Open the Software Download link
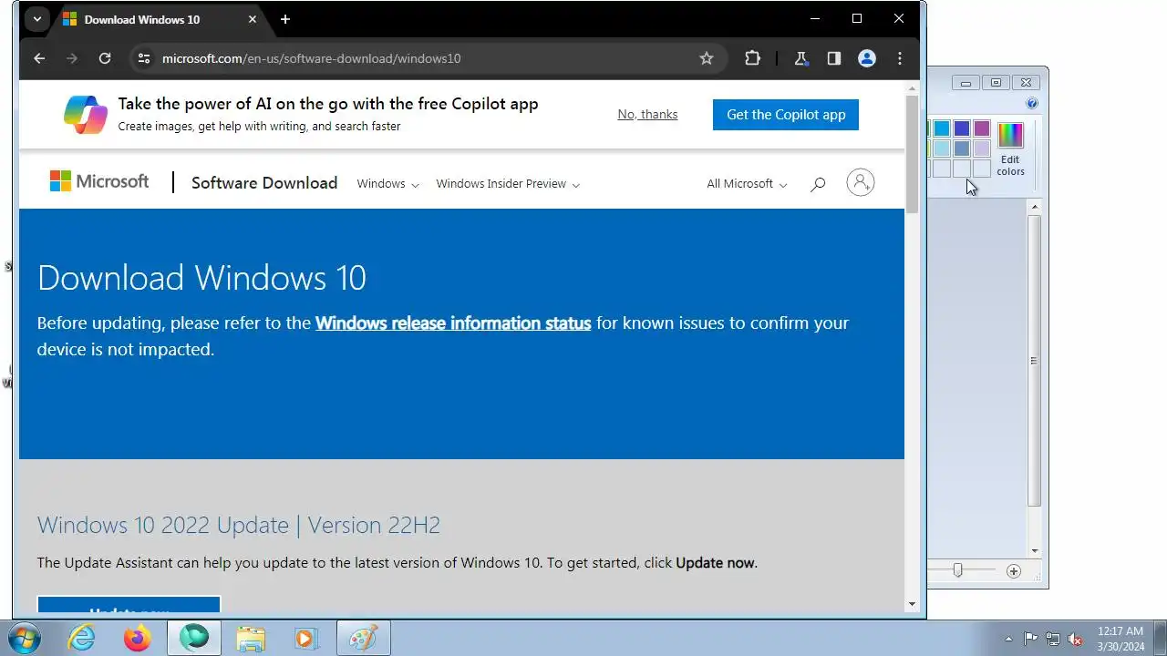Image resolution: width=1167 pixels, height=656 pixels. [264, 183]
